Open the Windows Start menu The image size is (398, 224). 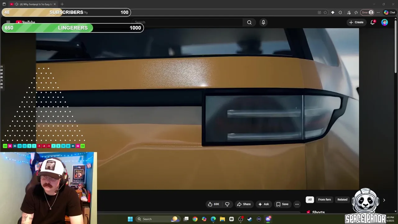point(130,219)
